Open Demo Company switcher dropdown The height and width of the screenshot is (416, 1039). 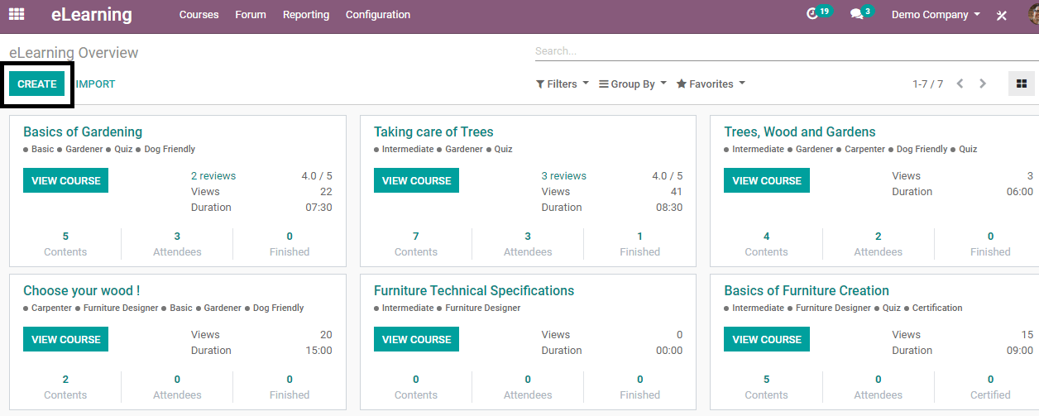pos(936,15)
